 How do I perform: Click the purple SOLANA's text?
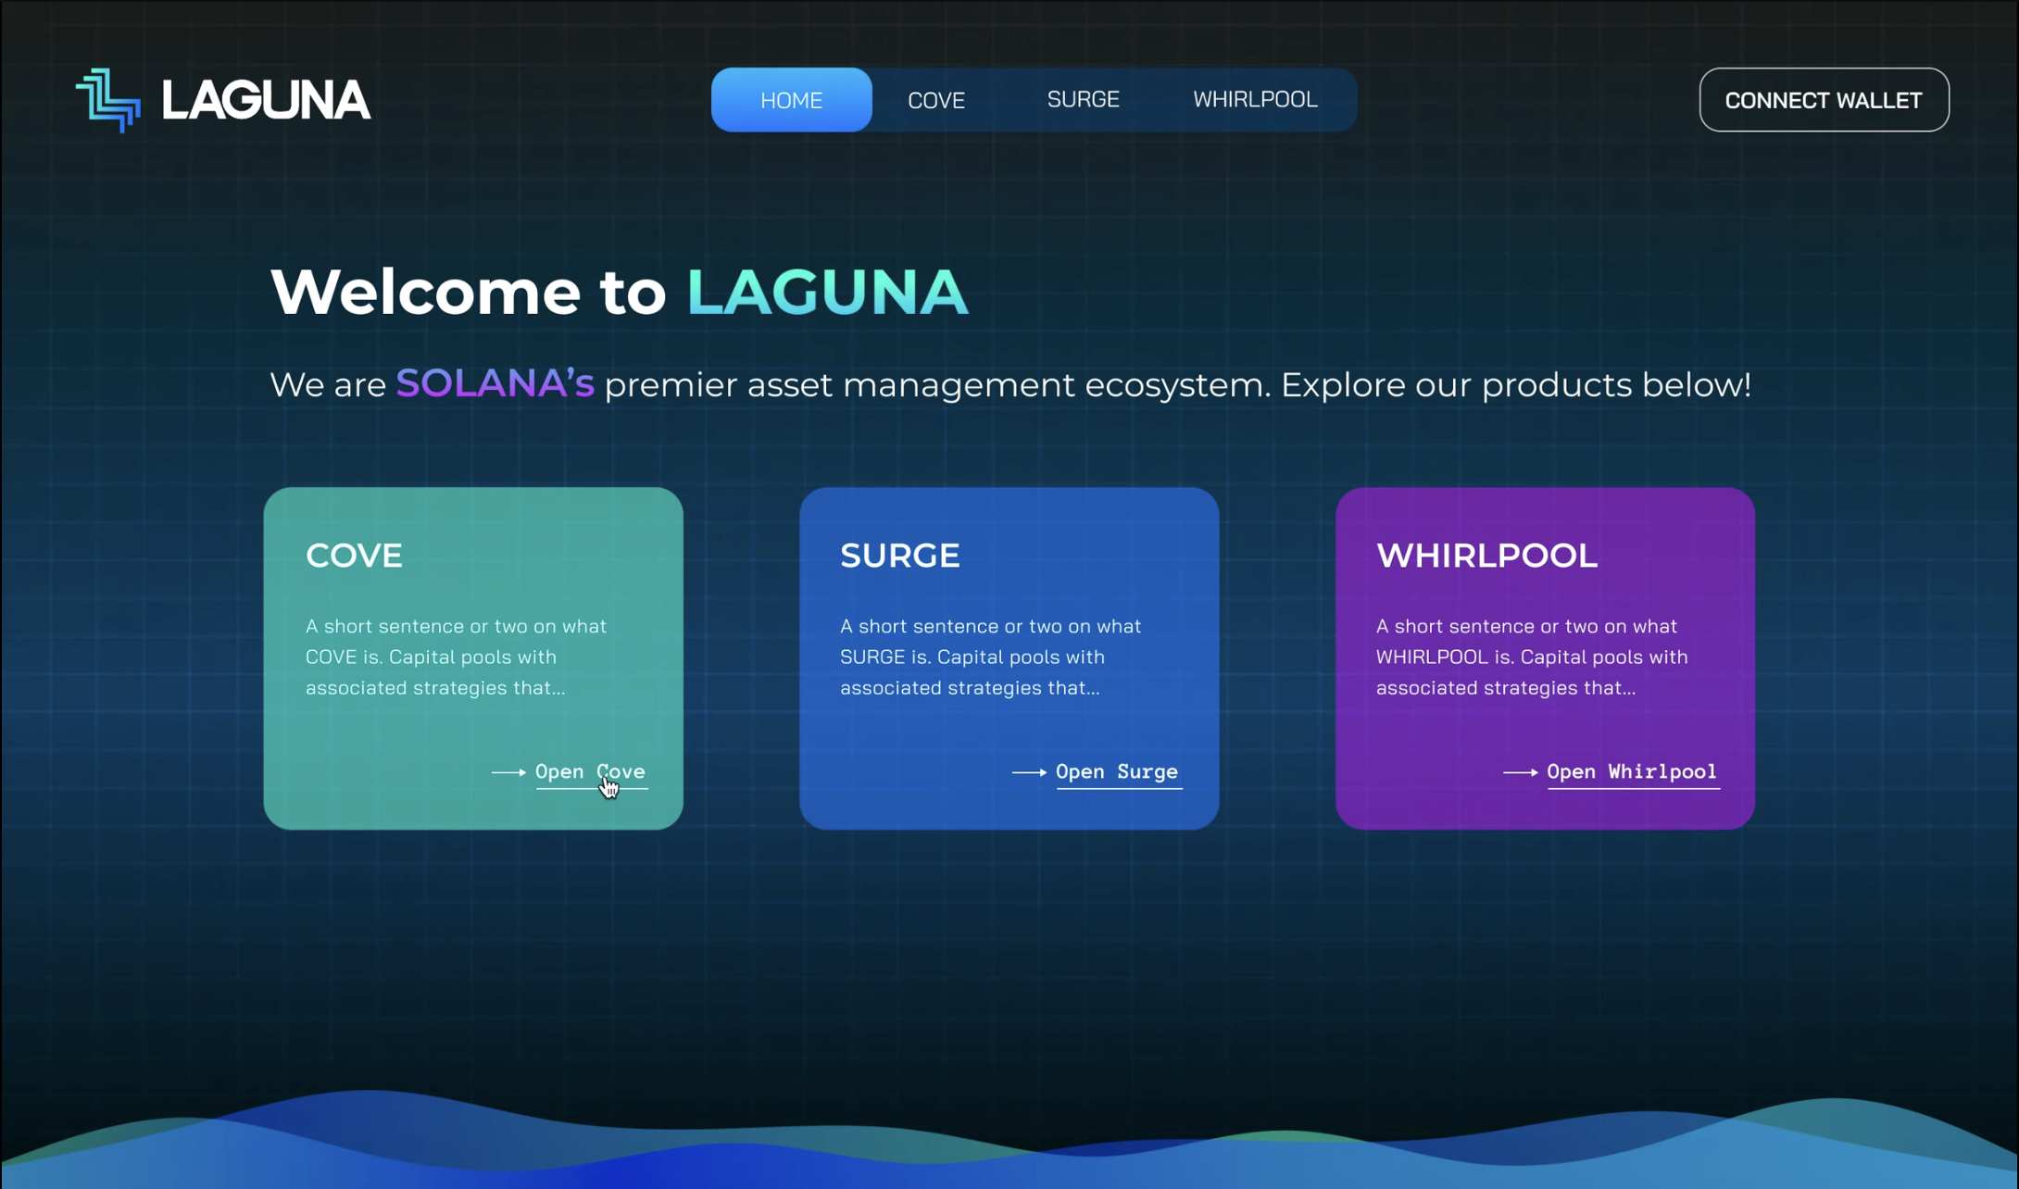[x=495, y=384]
